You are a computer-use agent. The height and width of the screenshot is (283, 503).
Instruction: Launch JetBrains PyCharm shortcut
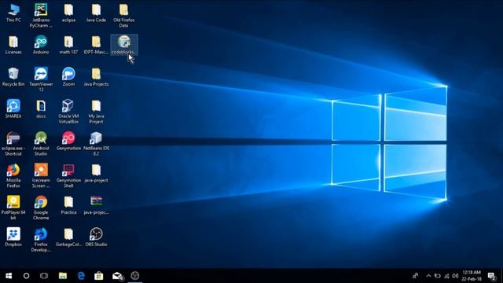pos(41,16)
